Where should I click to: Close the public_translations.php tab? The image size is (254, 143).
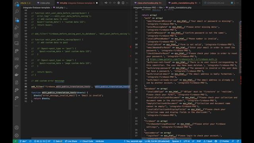[200, 3]
